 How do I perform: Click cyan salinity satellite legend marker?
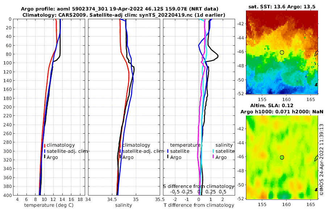(x=213, y=151)
